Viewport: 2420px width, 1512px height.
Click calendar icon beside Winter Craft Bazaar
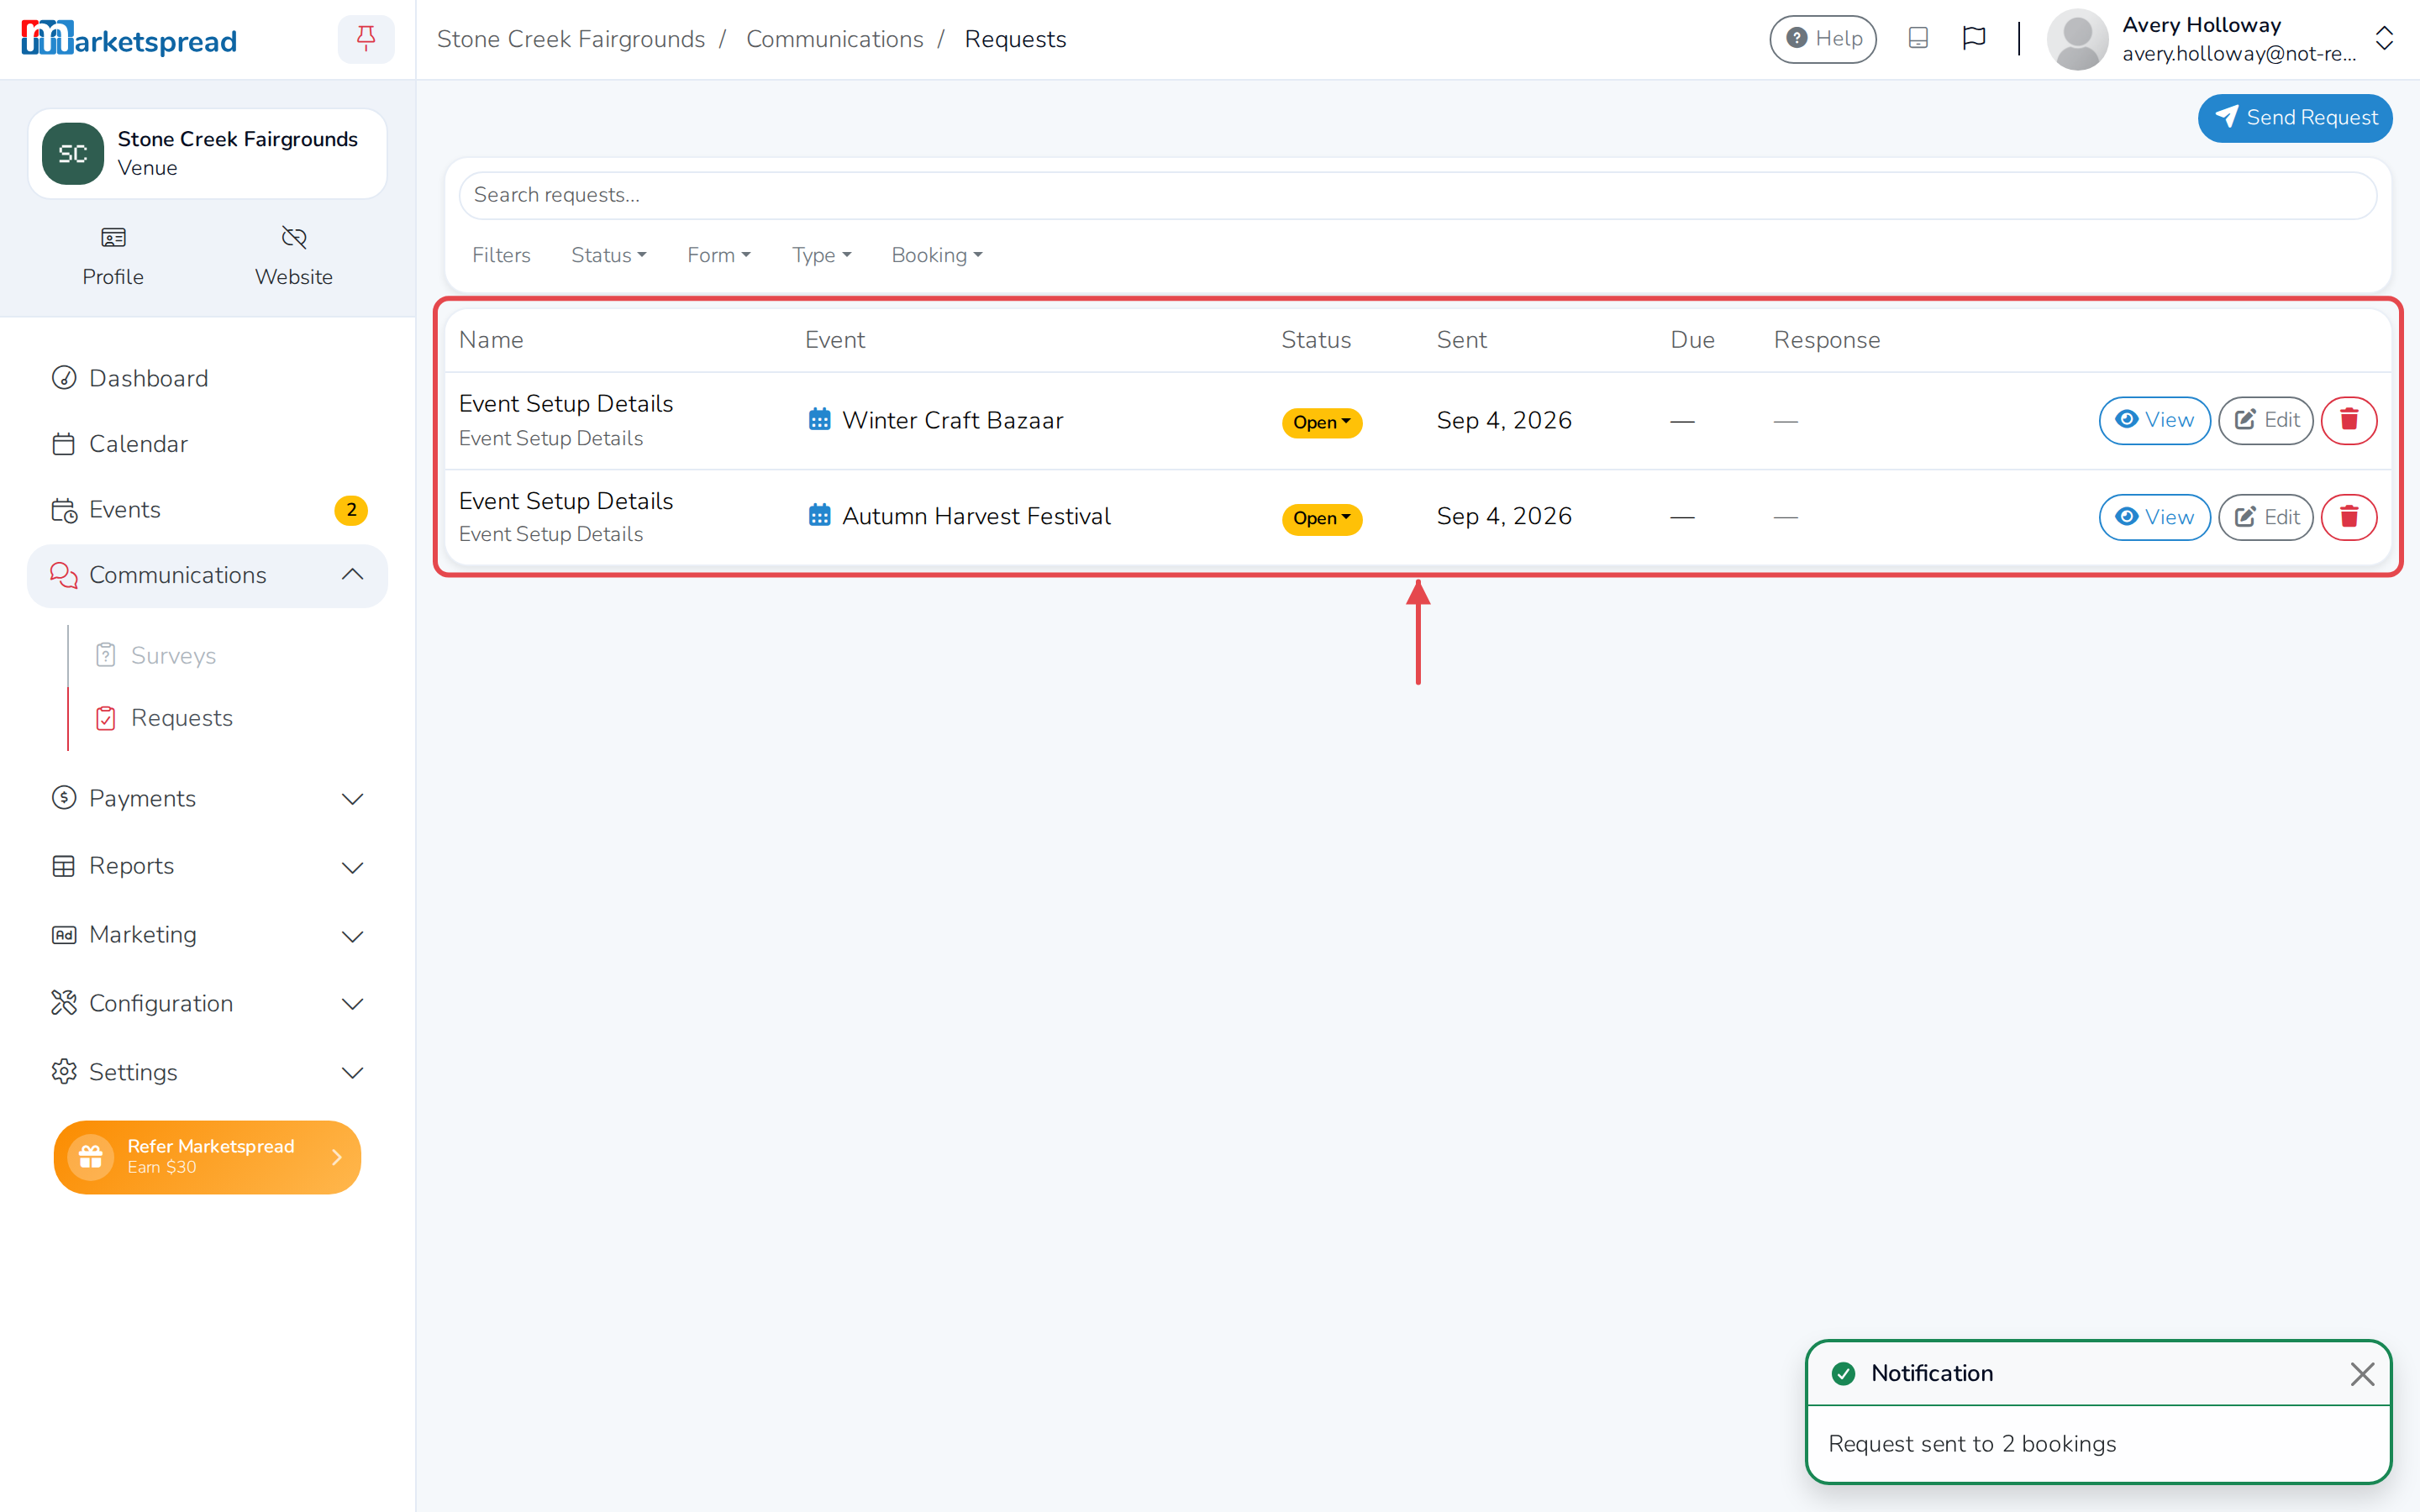[819, 420]
